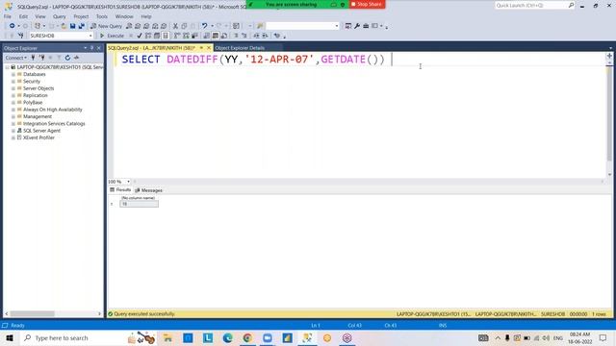Click the Save file icon
The width and height of the screenshot is (616, 346).
[73, 26]
